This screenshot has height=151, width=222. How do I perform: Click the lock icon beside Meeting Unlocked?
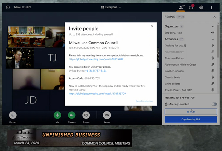click(166, 104)
